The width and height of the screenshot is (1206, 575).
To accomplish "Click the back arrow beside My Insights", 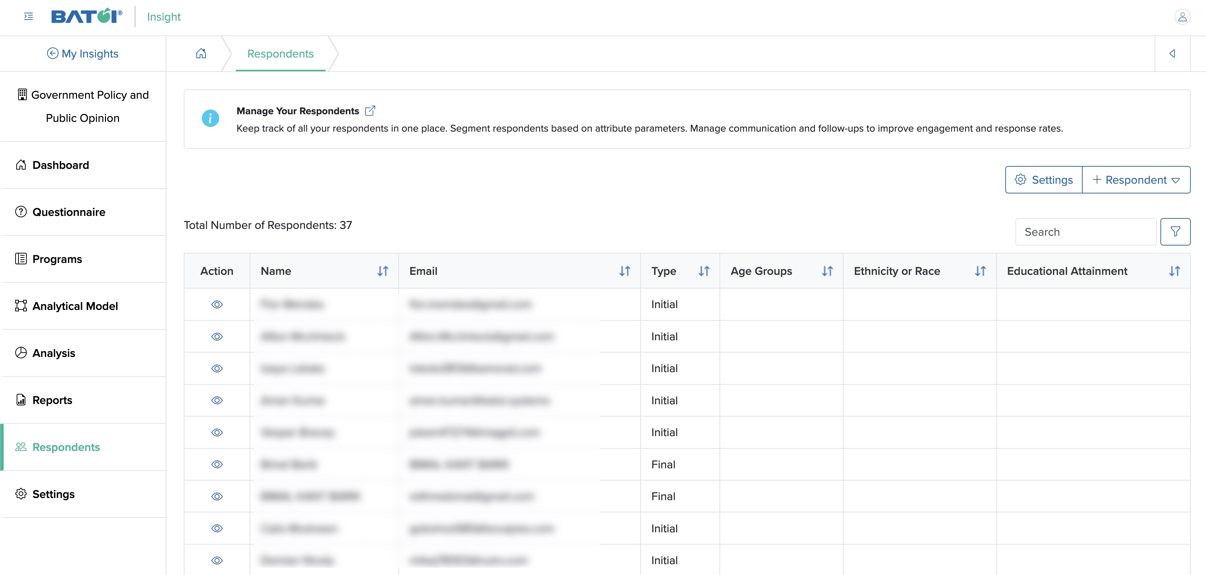I will click(x=52, y=53).
